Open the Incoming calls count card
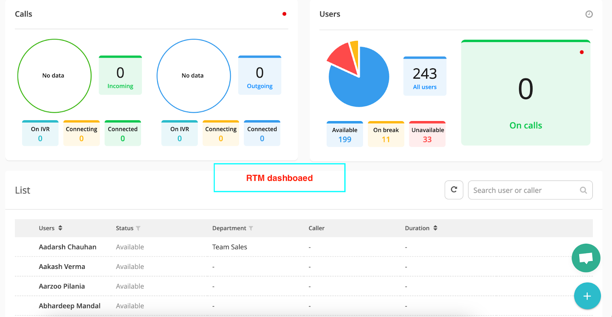This screenshot has width=612, height=317. [x=120, y=76]
